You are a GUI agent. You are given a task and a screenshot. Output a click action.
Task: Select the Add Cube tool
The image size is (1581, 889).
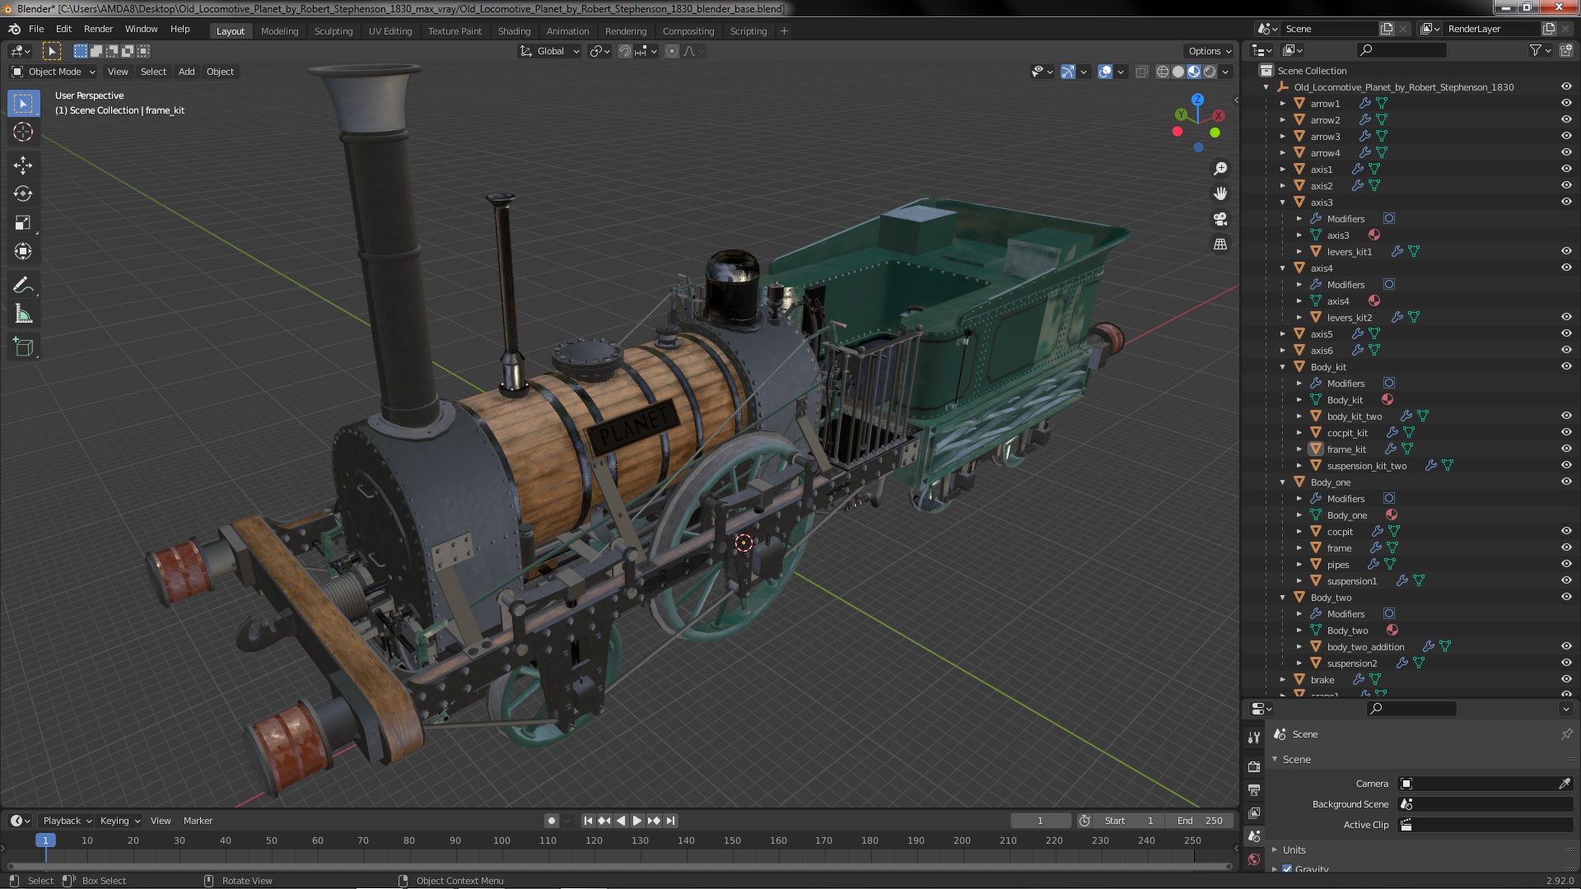click(x=23, y=347)
